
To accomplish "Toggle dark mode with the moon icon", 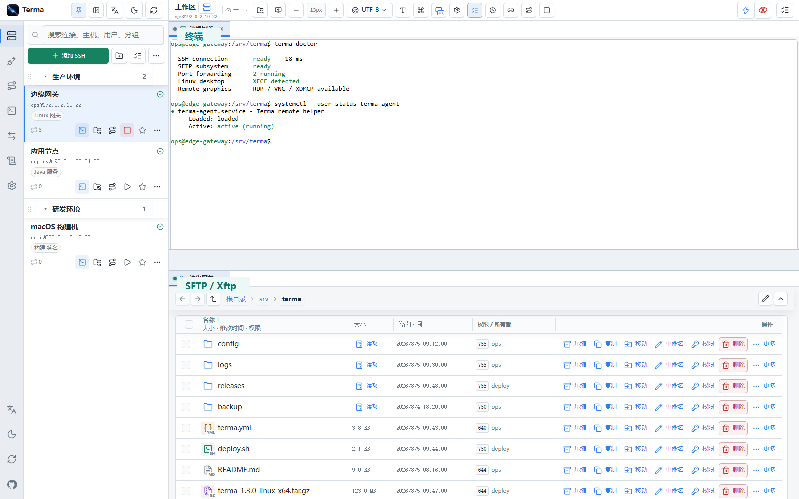I will pyautogui.click(x=134, y=10).
